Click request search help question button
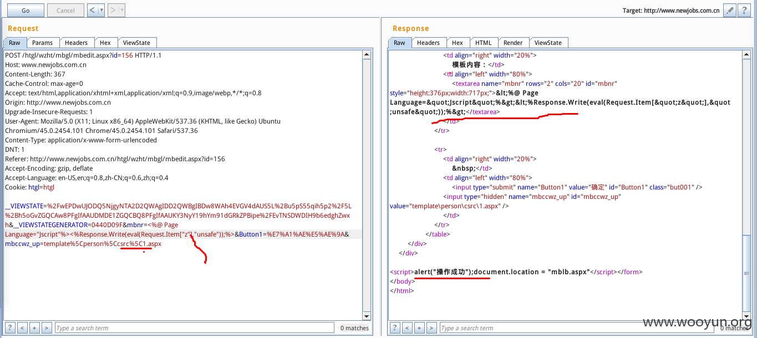 [x=10, y=328]
